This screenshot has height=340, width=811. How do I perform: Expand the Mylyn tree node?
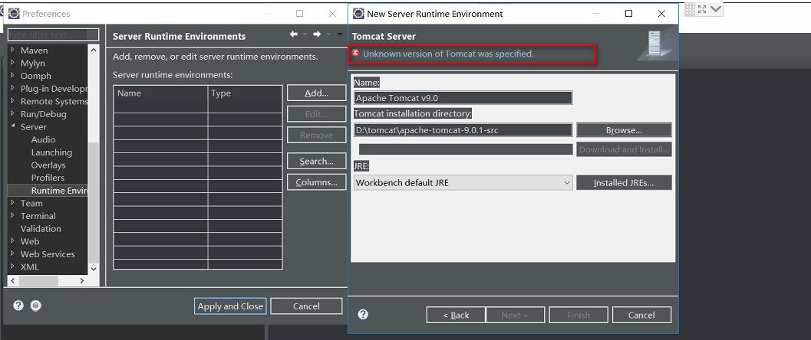13,63
